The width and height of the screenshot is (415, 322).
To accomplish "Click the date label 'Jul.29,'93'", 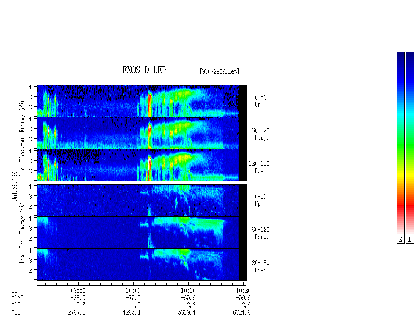I will pos(14,186).
